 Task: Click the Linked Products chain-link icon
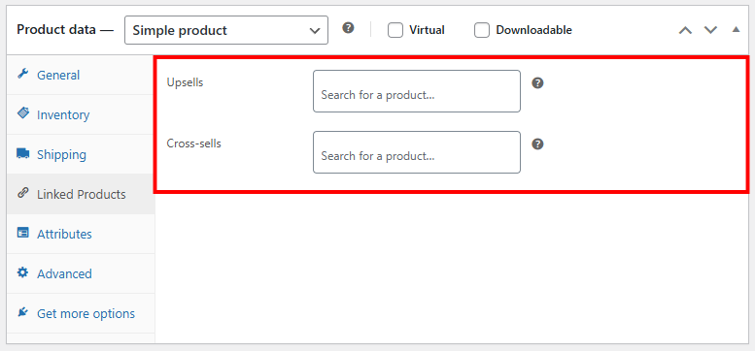pos(22,194)
